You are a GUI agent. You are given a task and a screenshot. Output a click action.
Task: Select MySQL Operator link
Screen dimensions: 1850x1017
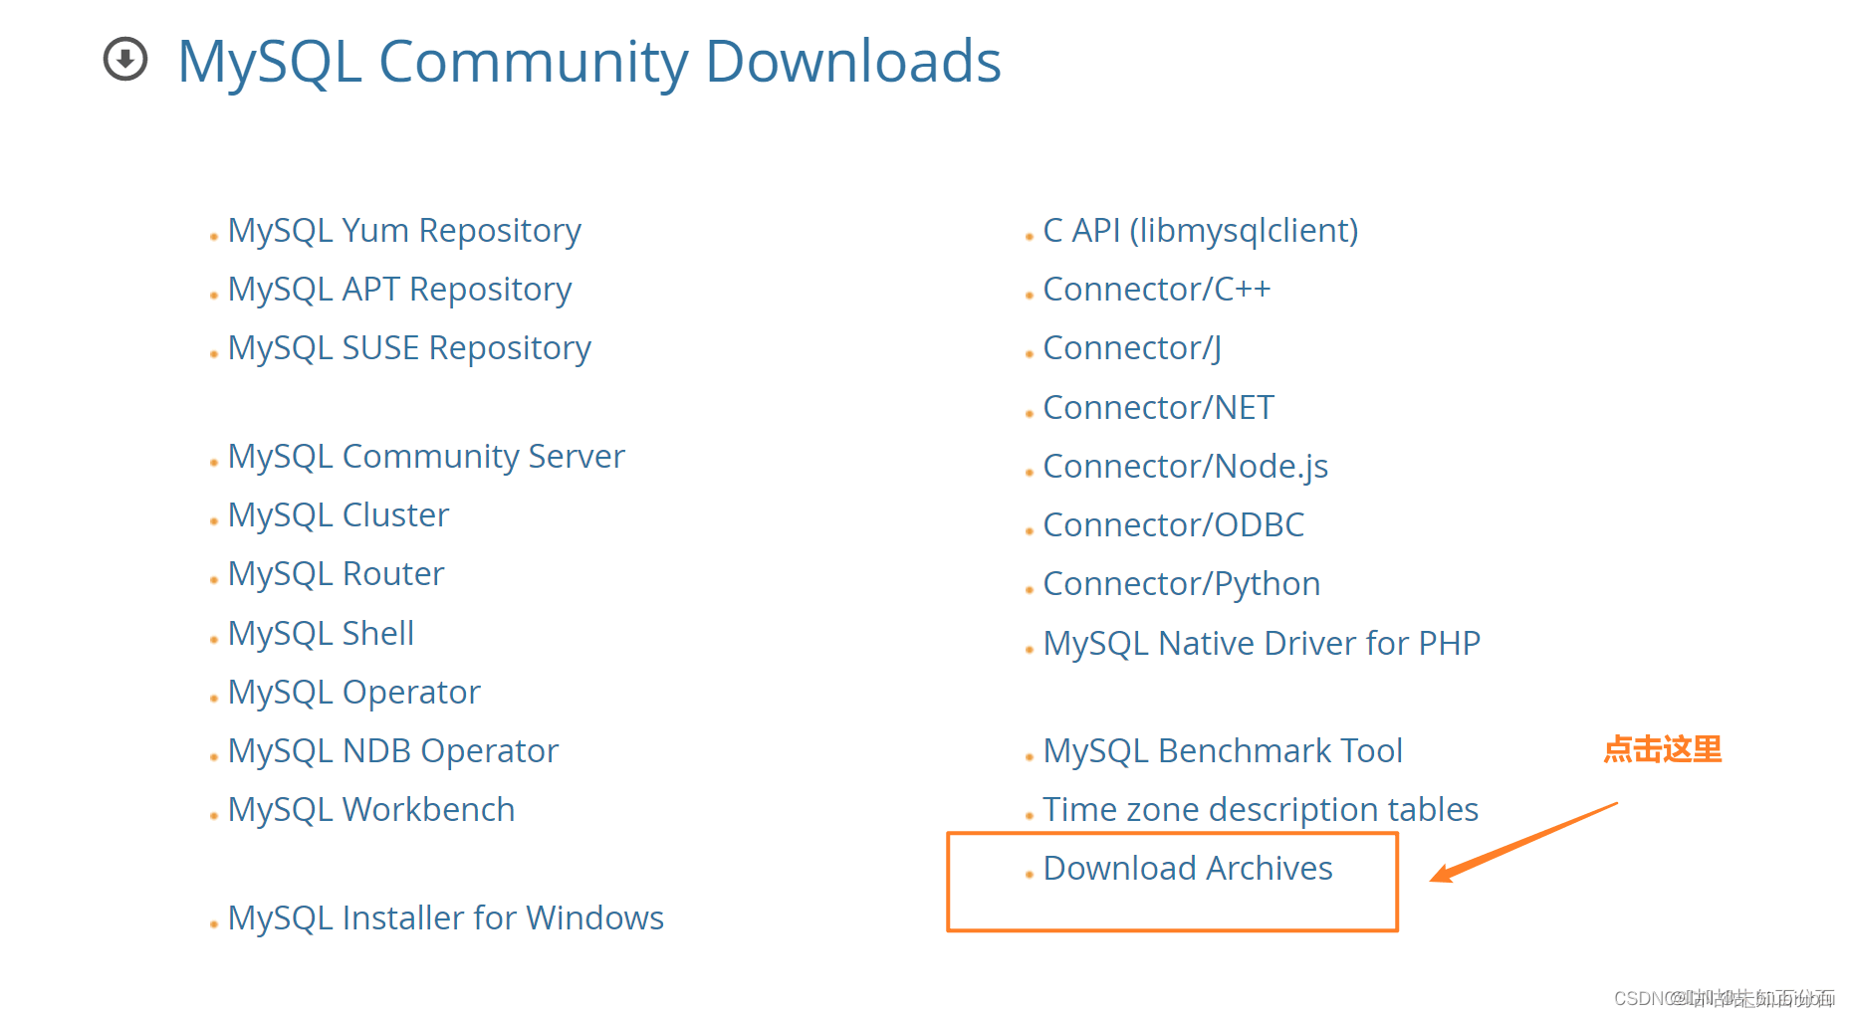point(353,693)
